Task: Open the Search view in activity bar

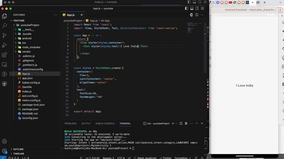Action: (x=4, y=26)
